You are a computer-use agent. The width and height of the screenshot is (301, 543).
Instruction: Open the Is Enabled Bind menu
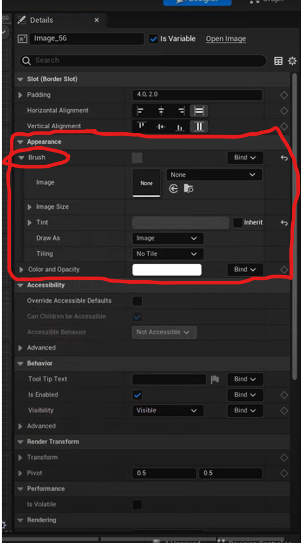click(x=245, y=395)
